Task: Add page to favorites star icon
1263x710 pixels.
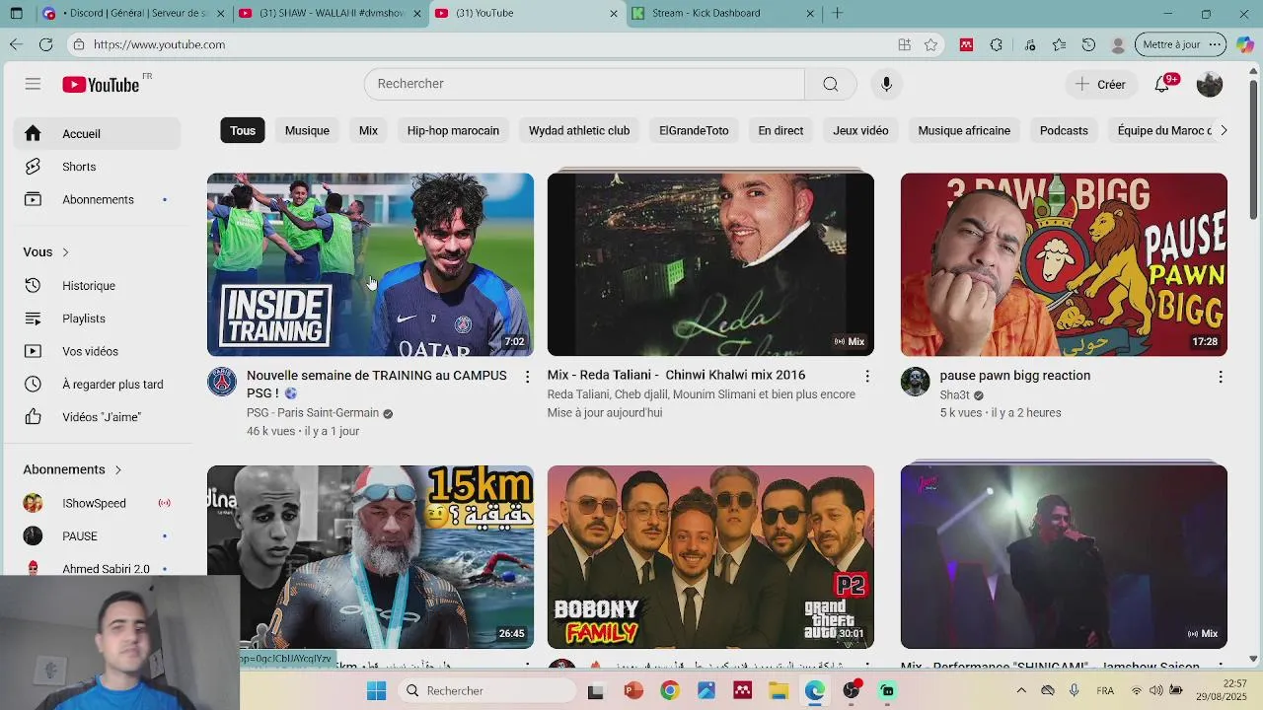Action: pyautogui.click(x=930, y=44)
